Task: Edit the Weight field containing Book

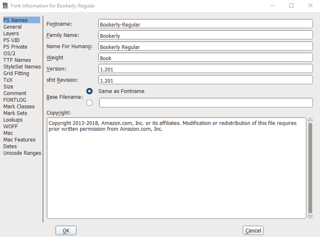Action: [205, 57]
